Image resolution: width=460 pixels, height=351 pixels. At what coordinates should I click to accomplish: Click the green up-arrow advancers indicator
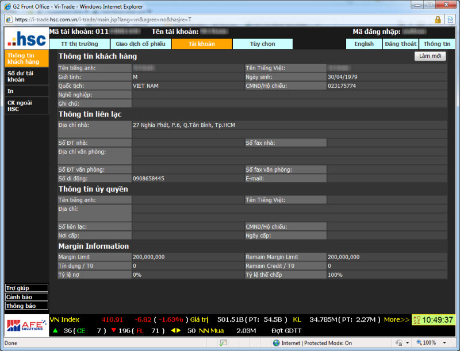click(55, 331)
